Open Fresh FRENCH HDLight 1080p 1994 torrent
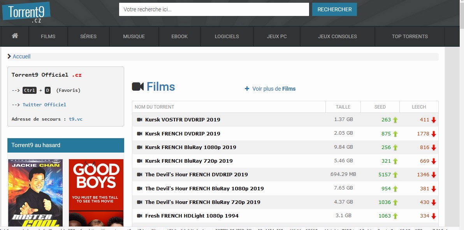This screenshot has height=230, width=464. (192, 216)
